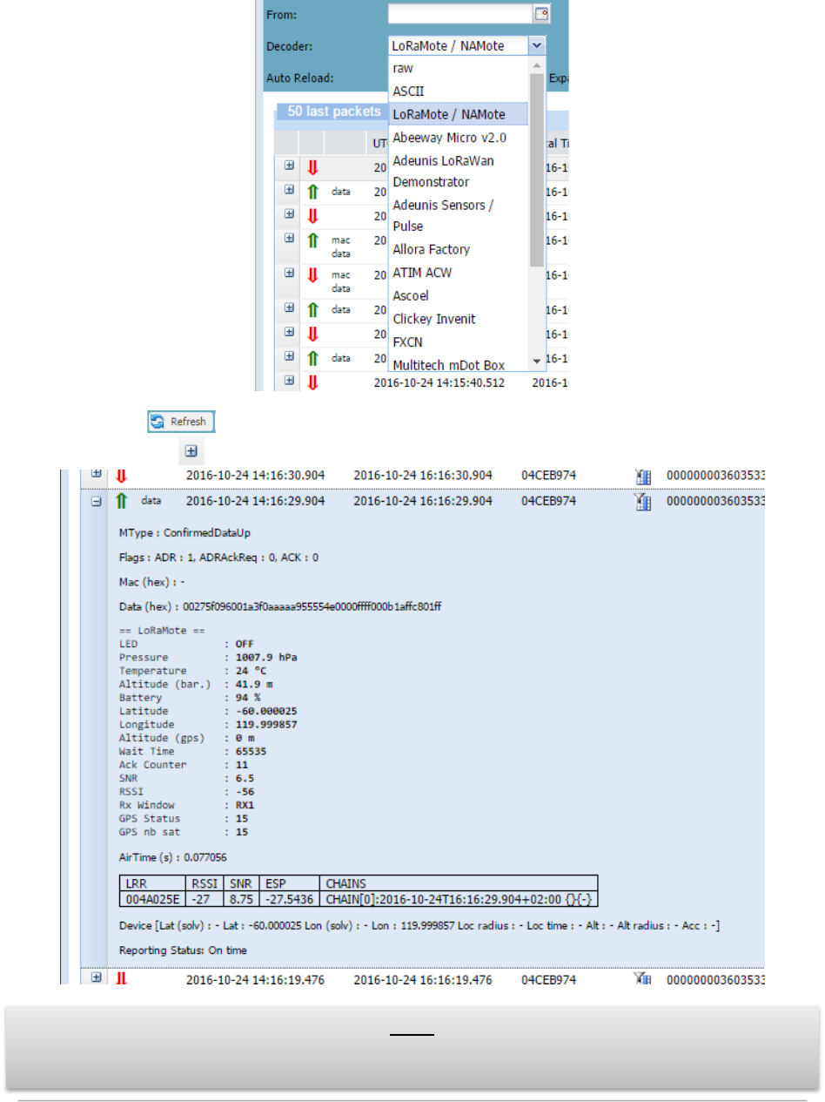
Task: Click the antenna icon in the 14:16:30.904 row
Action: (643, 476)
